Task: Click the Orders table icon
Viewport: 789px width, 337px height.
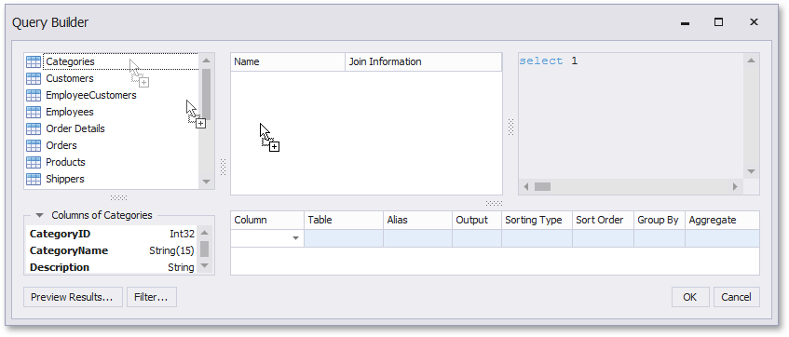Action: pos(34,145)
